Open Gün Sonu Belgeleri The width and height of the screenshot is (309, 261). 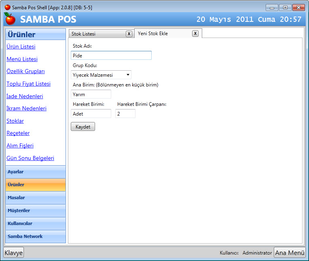tap(30, 158)
